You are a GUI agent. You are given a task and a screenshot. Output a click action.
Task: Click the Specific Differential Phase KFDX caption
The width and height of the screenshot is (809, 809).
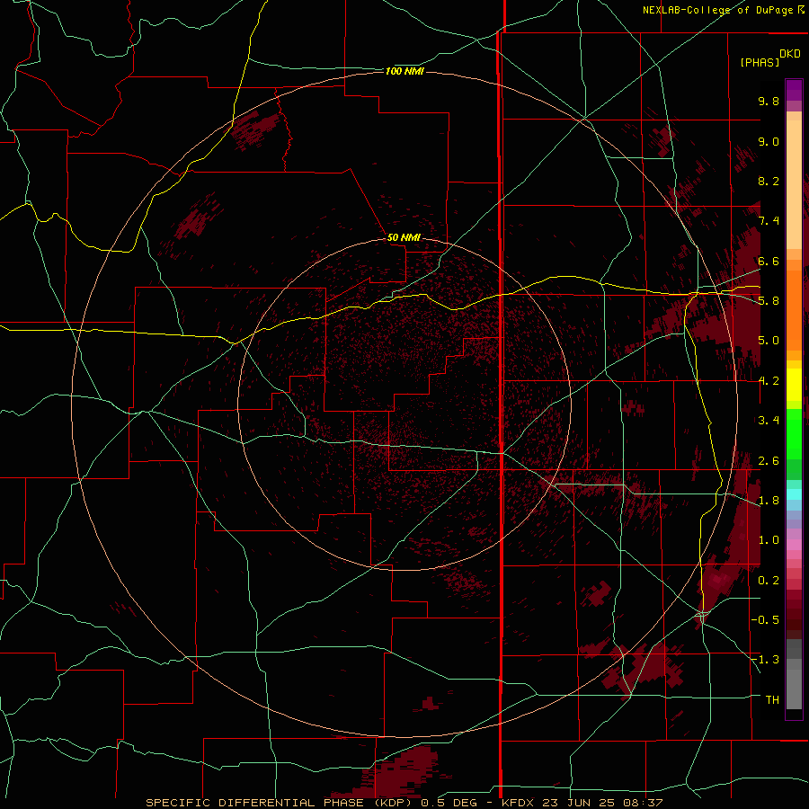[404, 803]
